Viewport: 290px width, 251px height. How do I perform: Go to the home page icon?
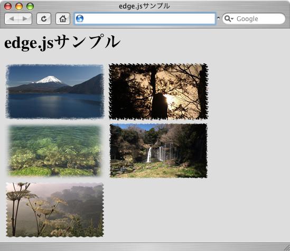[63, 18]
